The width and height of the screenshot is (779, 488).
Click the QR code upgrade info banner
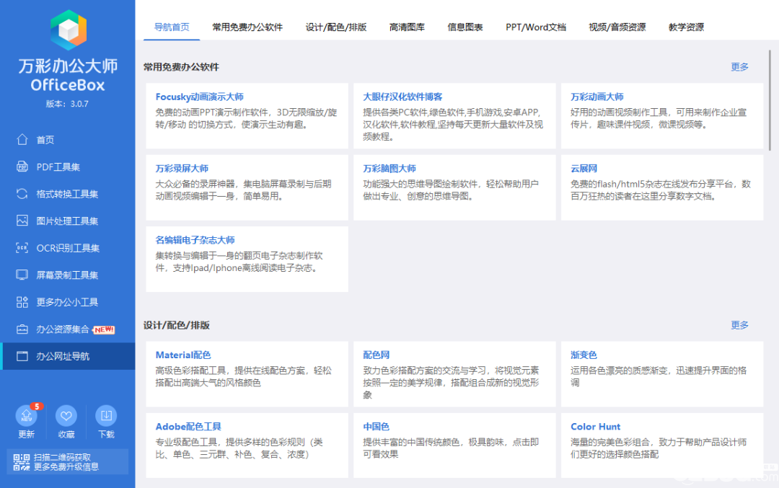67,462
